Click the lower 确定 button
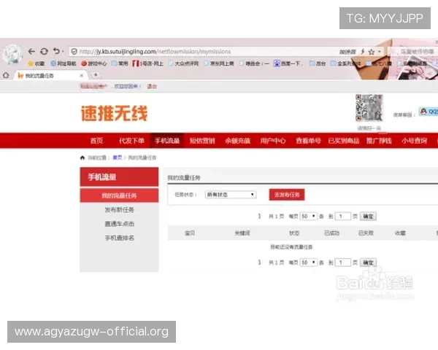438x350 pixels. (x=368, y=262)
